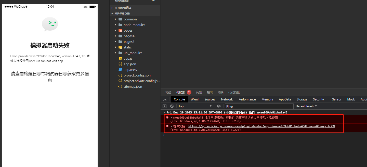This screenshot has height=167, width=367.
Task: Open the Network devtools tab
Action: click(x=227, y=99)
